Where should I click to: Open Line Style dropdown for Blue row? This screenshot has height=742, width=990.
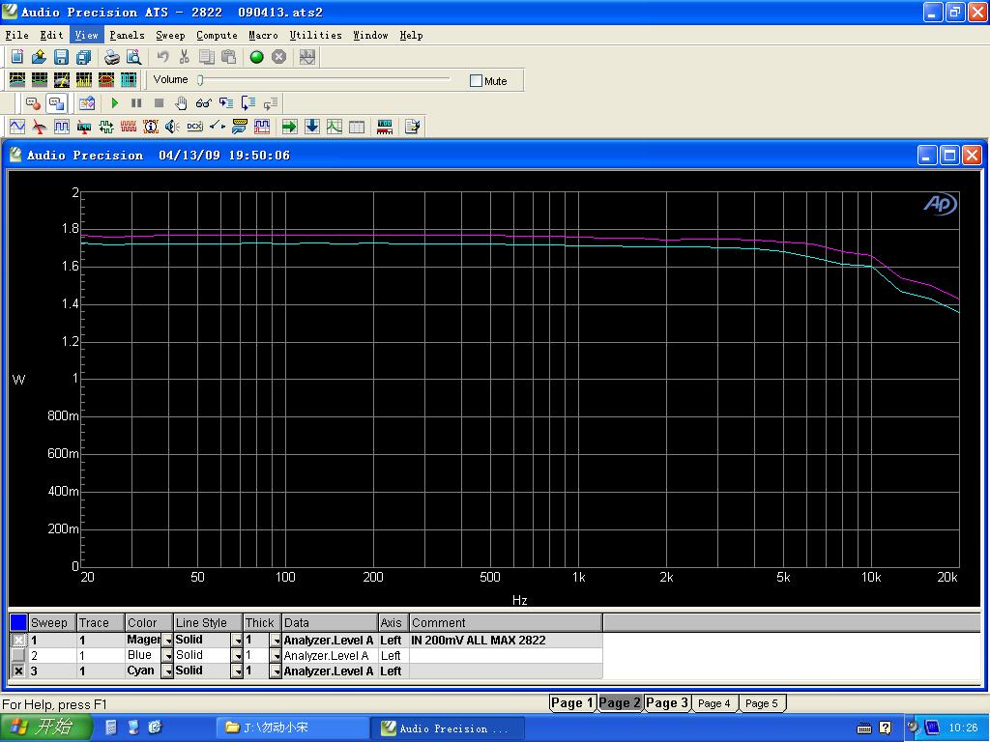tap(236, 656)
